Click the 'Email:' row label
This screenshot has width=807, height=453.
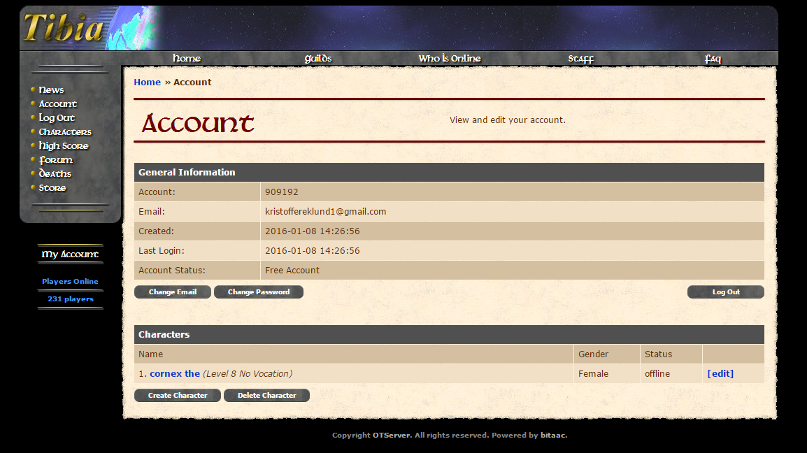click(x=151, y=212)
